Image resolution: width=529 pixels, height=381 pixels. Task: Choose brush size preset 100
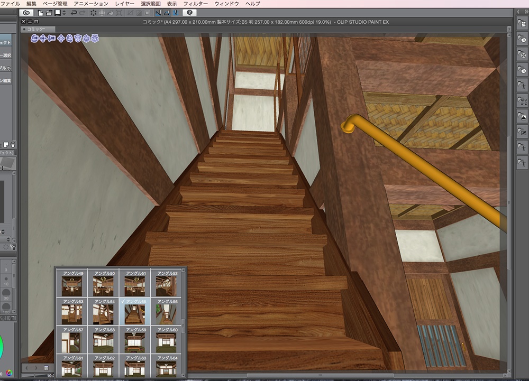[x=6, y=308]
